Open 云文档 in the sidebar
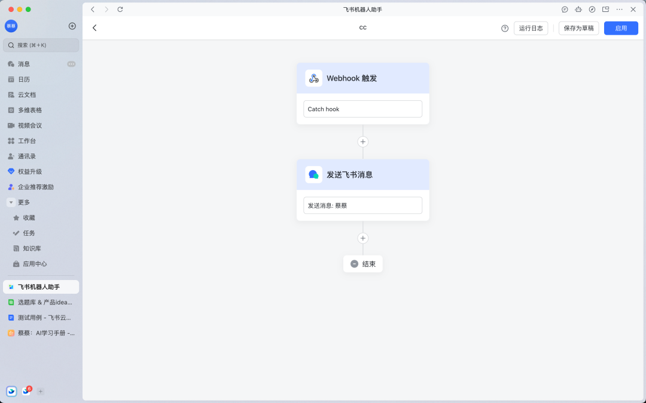Viewport: 646px width, 403px height. (x=41, y=94)
